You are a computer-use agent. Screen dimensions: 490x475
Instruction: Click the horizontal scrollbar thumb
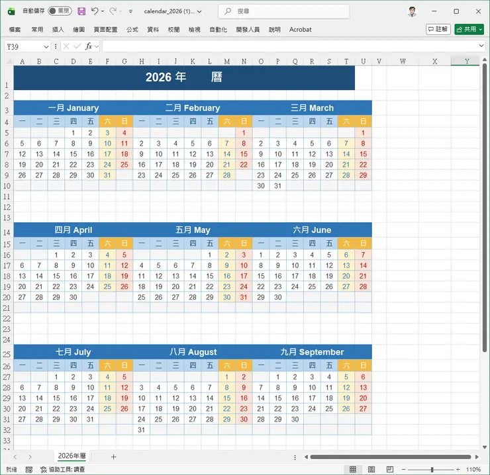click(x=391, y=457)
